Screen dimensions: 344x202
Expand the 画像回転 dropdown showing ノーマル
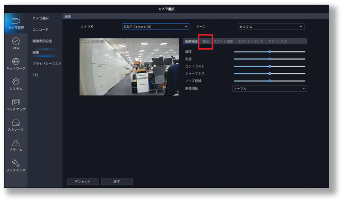point(270,89)
